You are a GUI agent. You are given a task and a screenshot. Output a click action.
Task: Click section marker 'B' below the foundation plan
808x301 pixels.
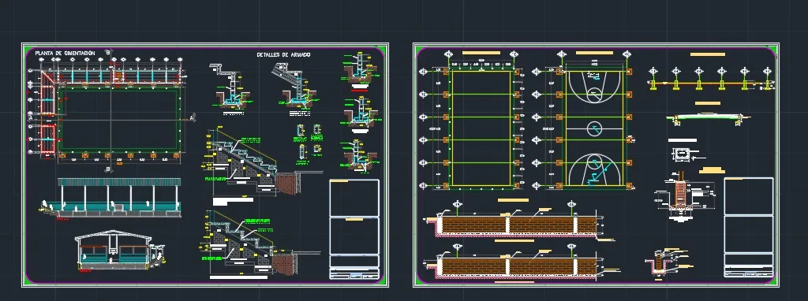107,169
